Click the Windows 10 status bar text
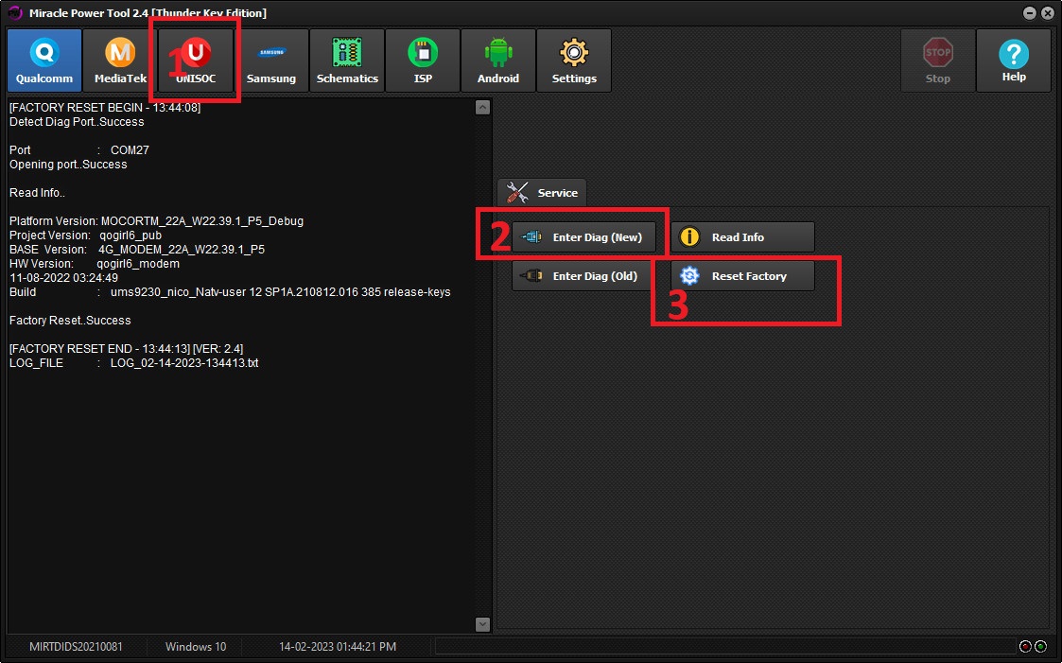 [x=196, y=647]
